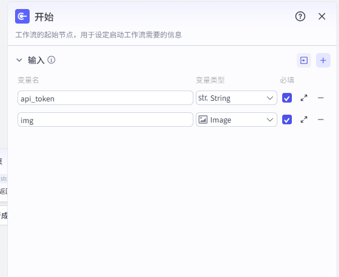The width and height of the screenshot is (339, 277).
Task: Close the 开始 panel
Action: 321,16
